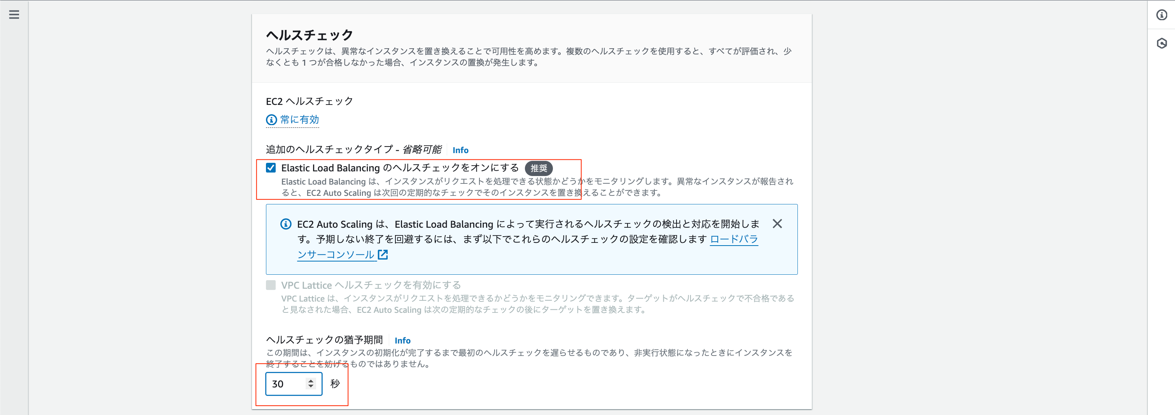The height and width of the screenshot is (415, 1175).
Task: Dismiss the EC2 Auto Scaling notice with the X
Action: (x=778, y=223)
